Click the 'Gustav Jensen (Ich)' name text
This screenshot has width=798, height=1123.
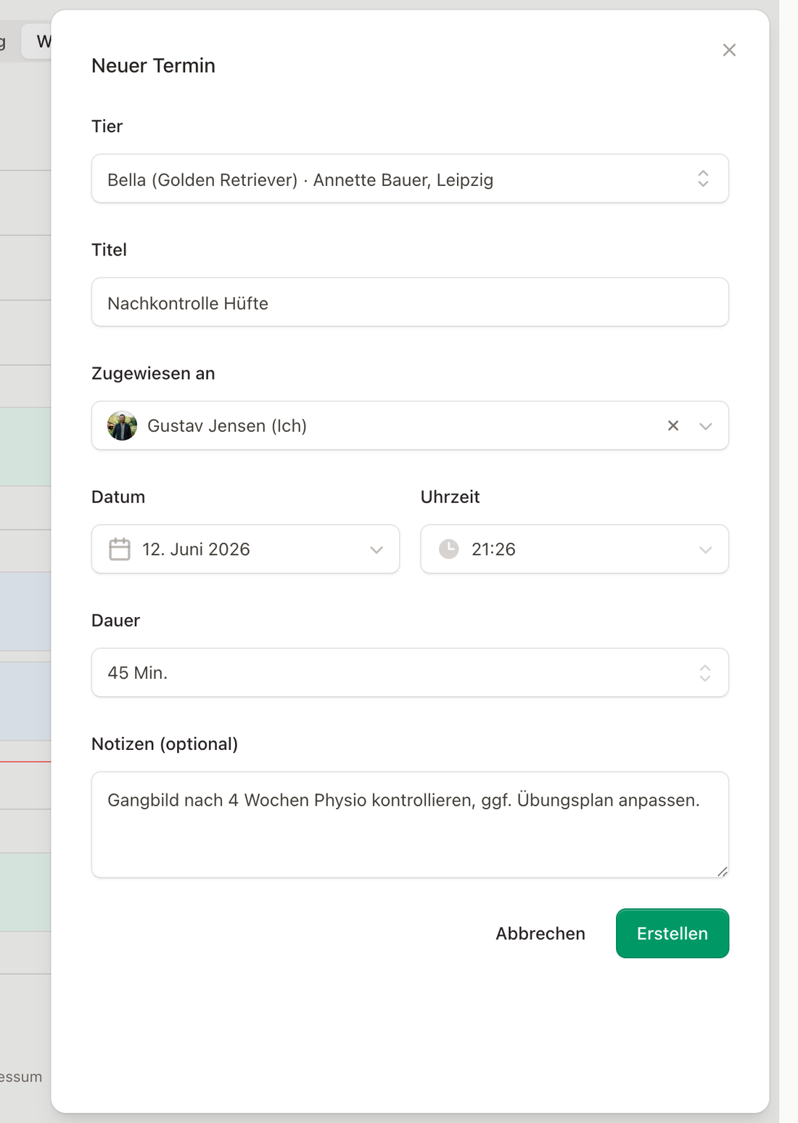point(227,426)
